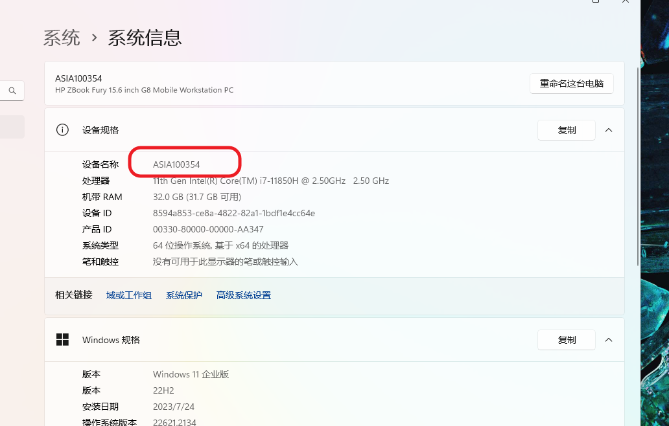Click the vertical scrollbar thumb
This screenshot has height=426, width=669.
coord(638,166)
